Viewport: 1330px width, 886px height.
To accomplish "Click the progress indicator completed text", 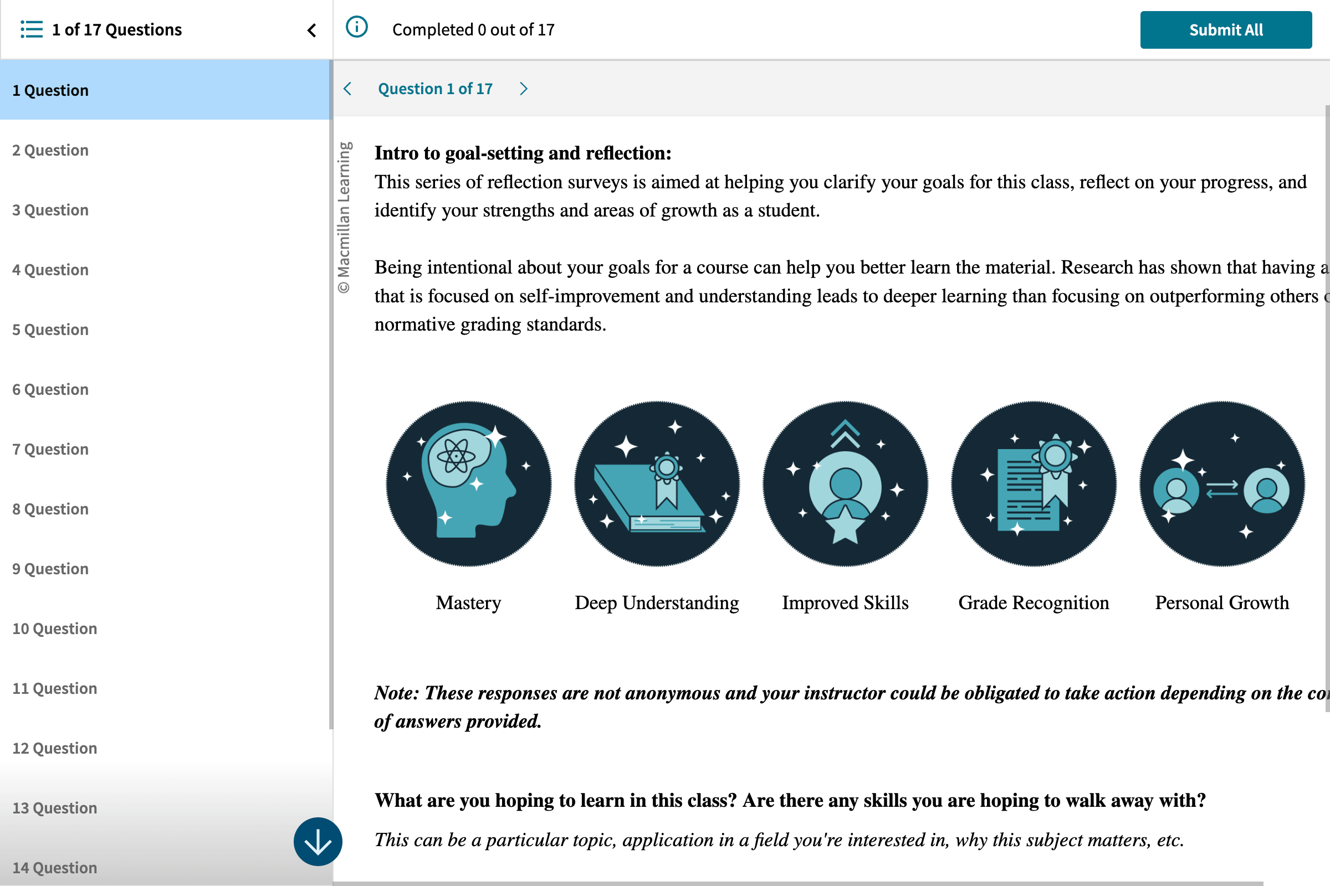I will [x=473, y=29].
